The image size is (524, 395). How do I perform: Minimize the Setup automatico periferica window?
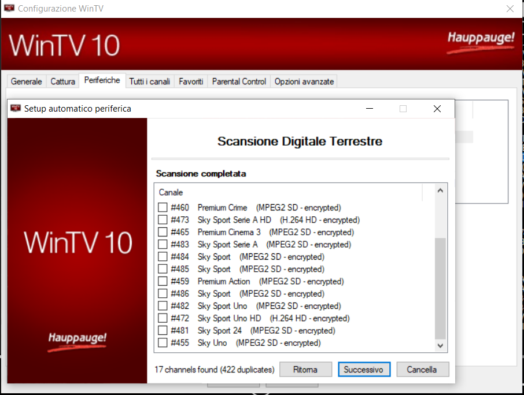[370, 109]
